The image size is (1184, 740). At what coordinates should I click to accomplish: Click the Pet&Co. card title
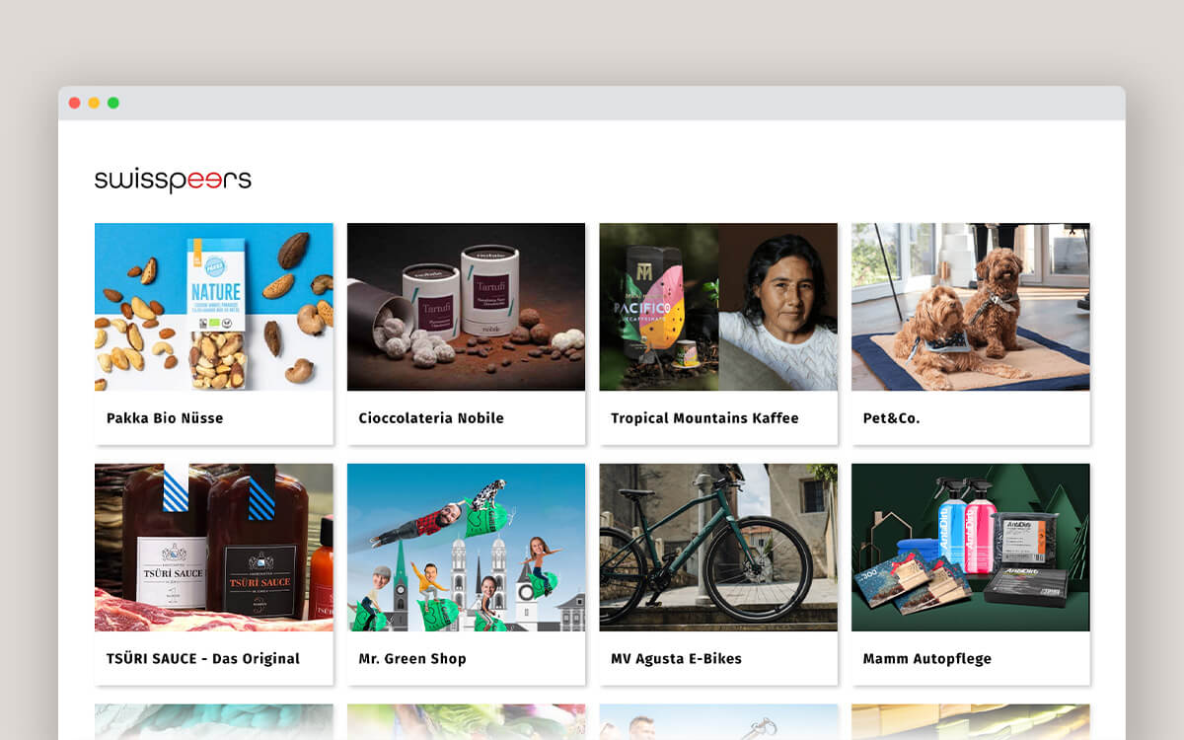pos(891,418)
